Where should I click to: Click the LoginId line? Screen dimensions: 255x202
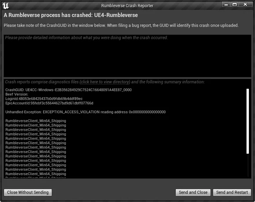click(x=44, y=99)
